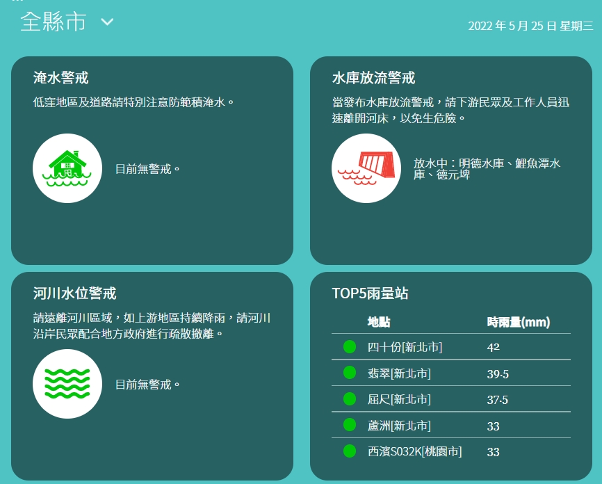Click rainfall value 42
The height and width of the screenshot is (484, 602).
point(494,347)
